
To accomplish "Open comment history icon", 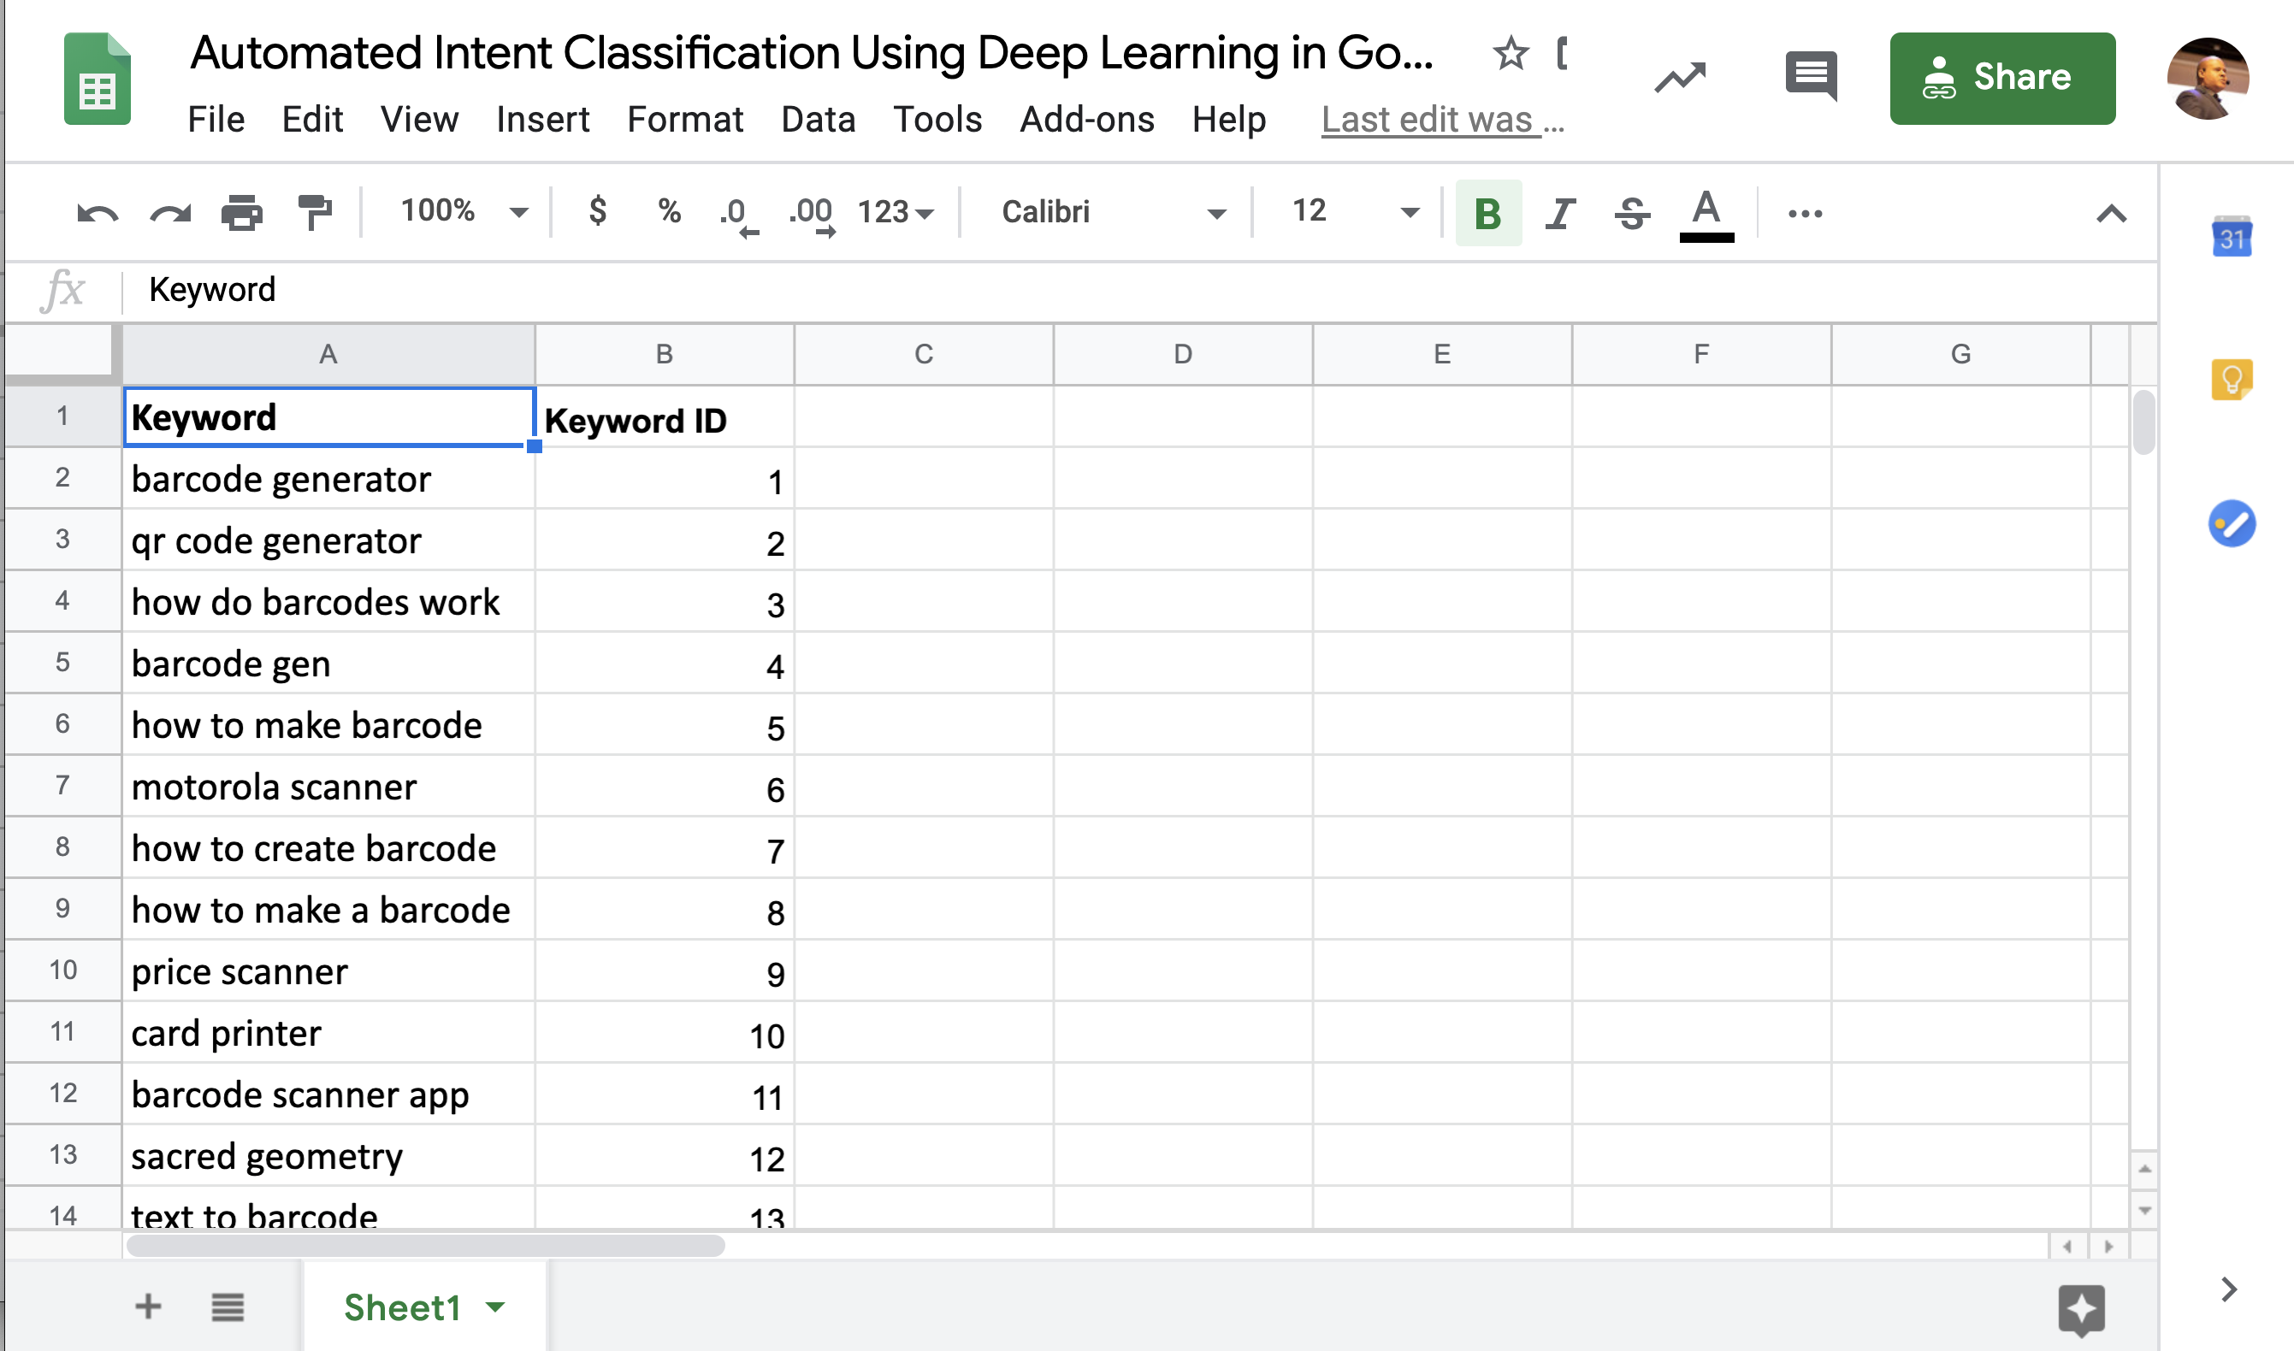I will tap(1811, 76).
